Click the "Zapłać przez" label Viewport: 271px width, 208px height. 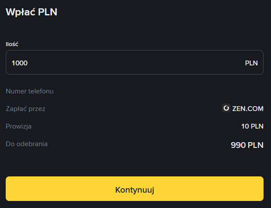(25, 109)
